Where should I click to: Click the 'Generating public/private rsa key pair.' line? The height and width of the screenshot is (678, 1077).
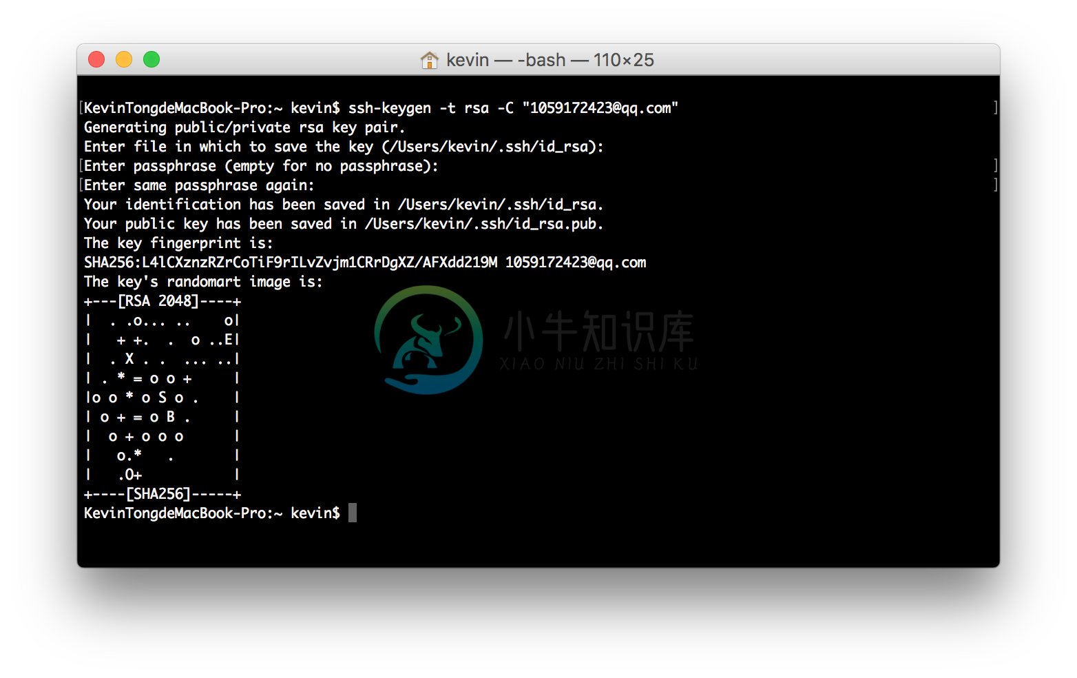point(244,127)
